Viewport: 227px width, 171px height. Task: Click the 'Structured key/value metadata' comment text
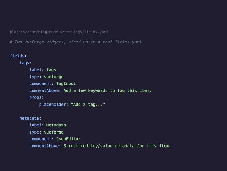tap(117, 146)
